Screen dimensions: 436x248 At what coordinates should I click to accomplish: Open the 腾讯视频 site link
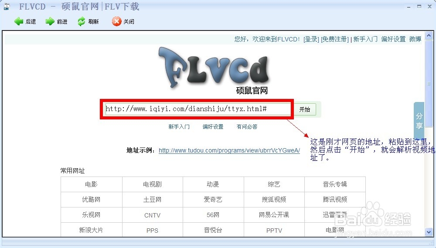click(x=335, y=200)
